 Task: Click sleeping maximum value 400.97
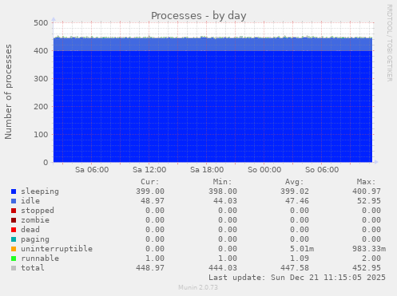click(367, 191)
